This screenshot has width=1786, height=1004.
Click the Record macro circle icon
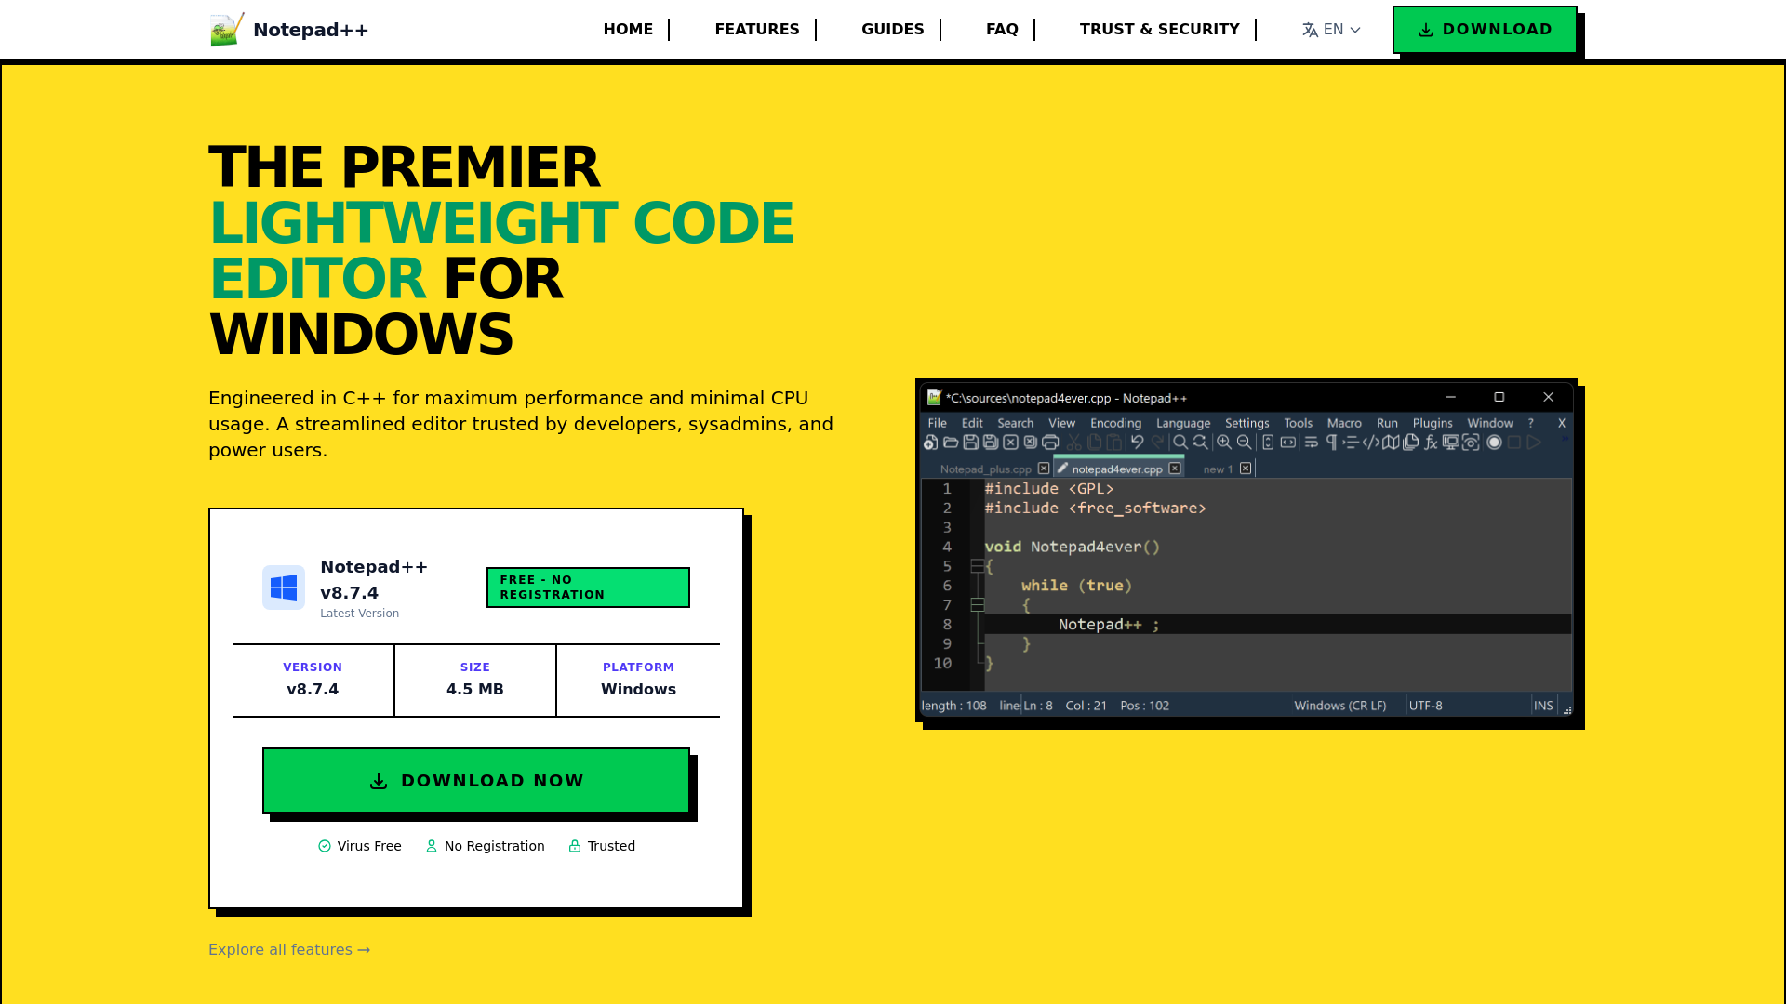(1494, 443)
